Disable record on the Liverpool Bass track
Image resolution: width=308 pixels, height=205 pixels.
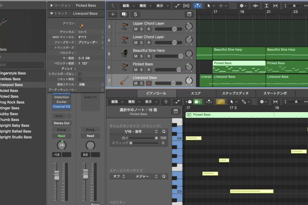point(149,83)
